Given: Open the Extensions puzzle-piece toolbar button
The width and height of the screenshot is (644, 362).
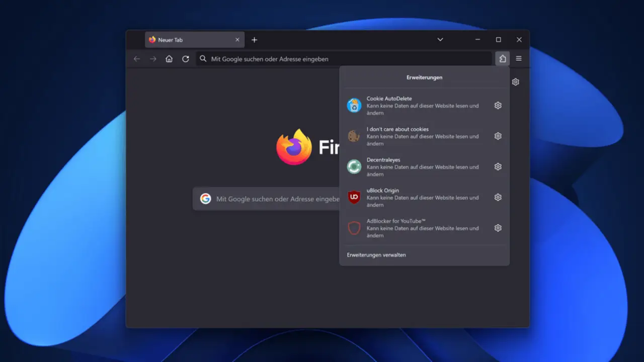Looking at the screenshot, I should coord(502,59).
